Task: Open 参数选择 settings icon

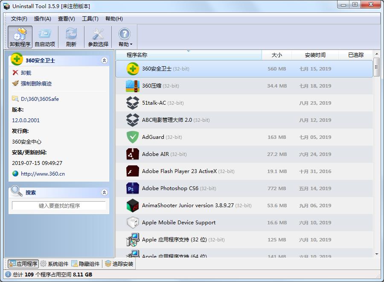Action: [x=98, y=33]
